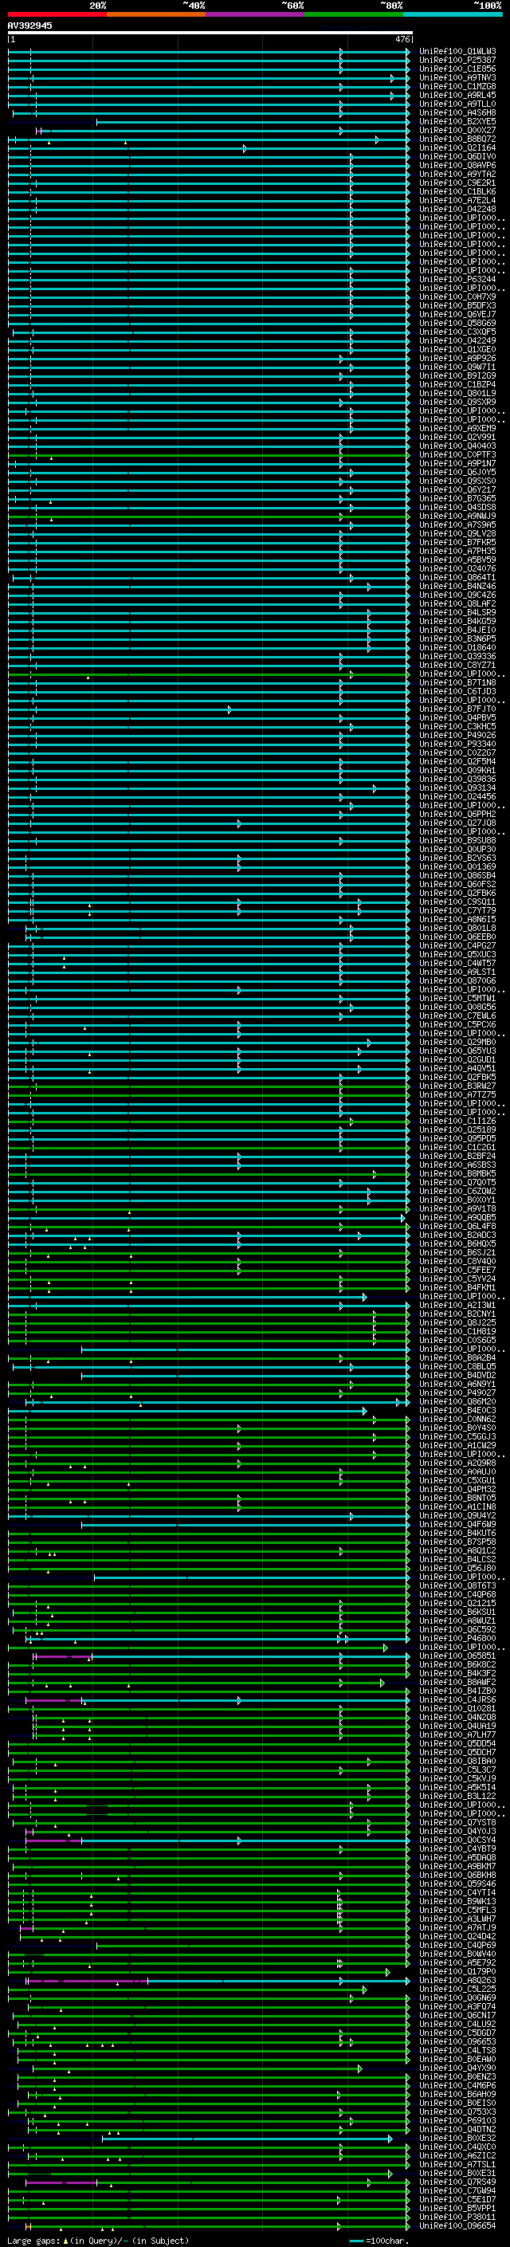Image resolution: width=510 pixels, height=2247 pixels.
Task: Open hit UniRef100_O42249
Action: (457, 340)
